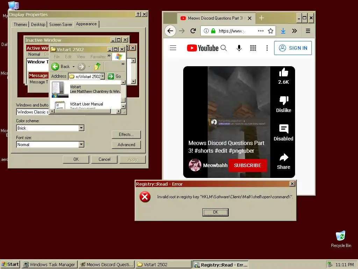Search YouTube with your voice
Image resolution: width=358 pixels, height=269 pixels.
[239, 48]
